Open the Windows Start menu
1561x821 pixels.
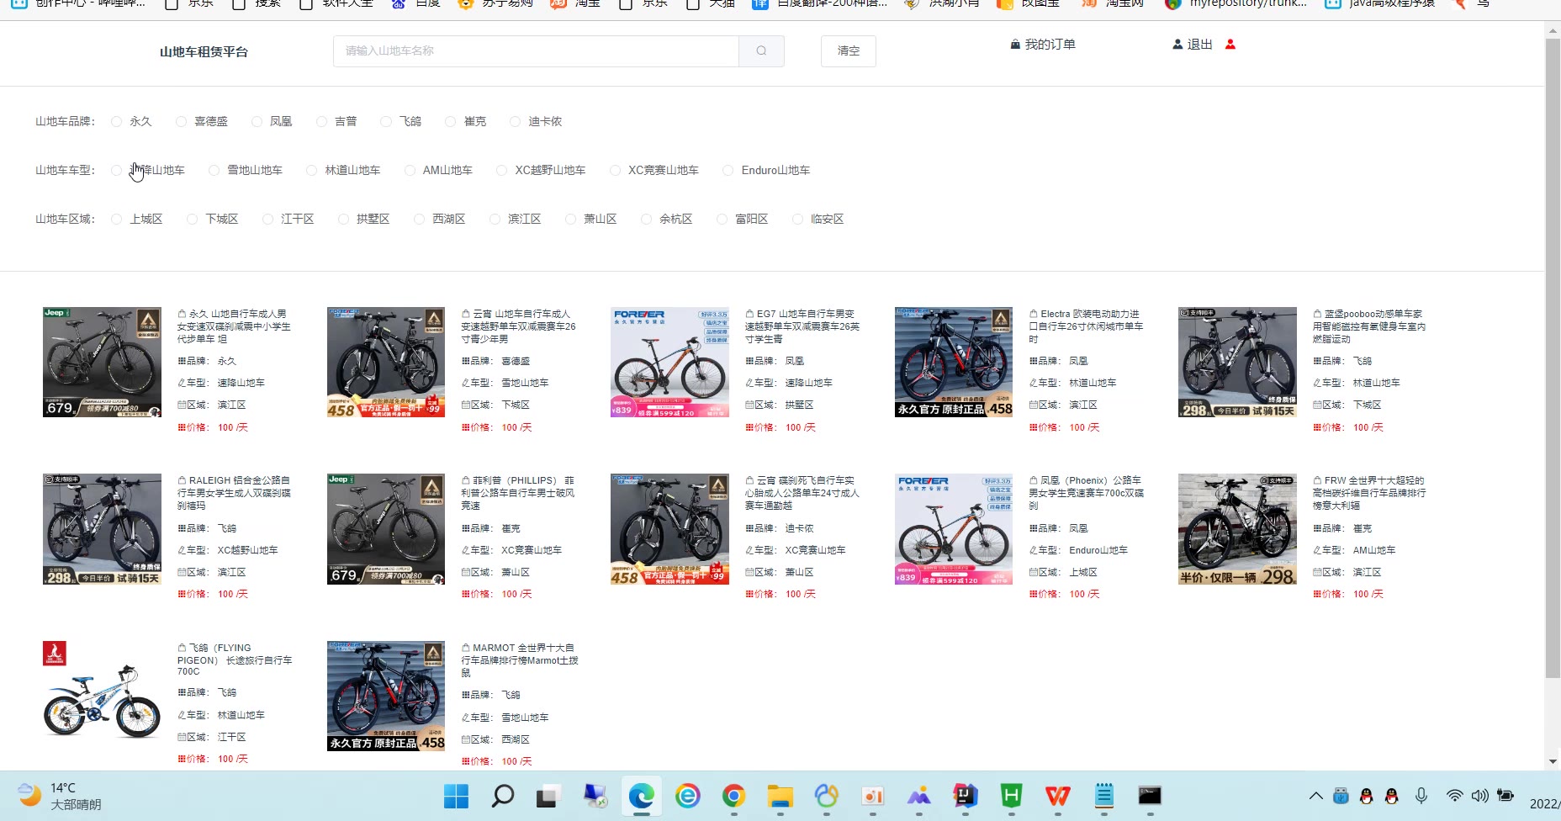pos(456,796)
